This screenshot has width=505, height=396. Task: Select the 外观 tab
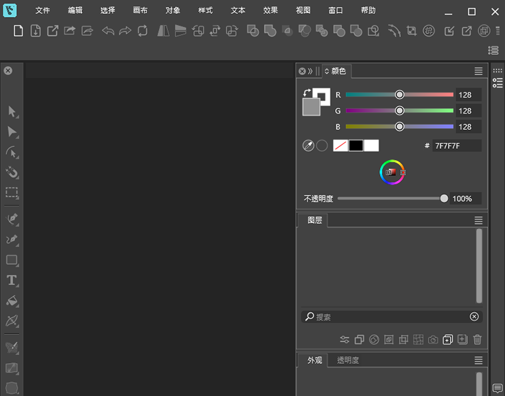pyautogui.click(x=314, y=360)
